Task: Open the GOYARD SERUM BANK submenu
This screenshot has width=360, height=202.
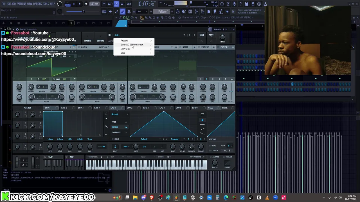Action: point(134,45)
